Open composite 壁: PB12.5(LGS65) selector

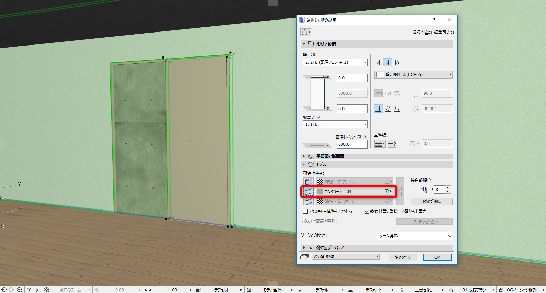413,75
